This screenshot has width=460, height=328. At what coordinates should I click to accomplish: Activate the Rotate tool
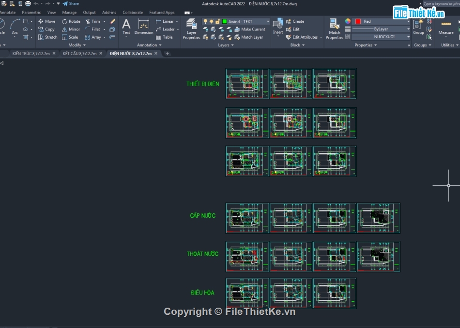pos(71,21)
